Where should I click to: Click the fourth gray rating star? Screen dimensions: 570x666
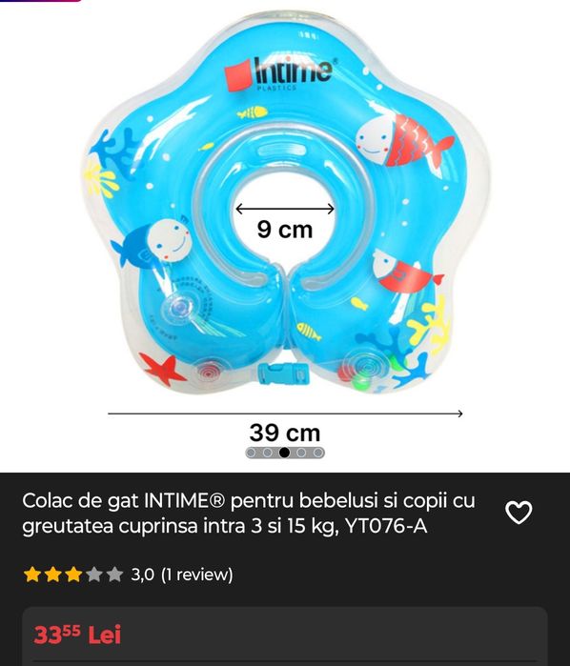point(94,575)
